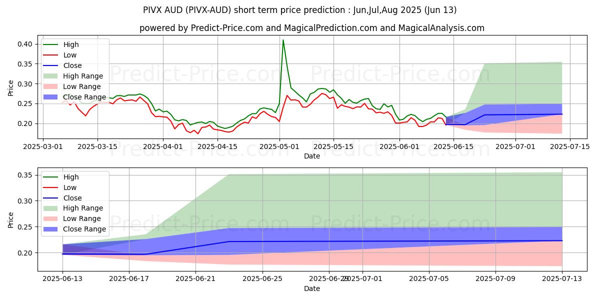
Task: Select the Low entry in top chart legend
Action: click(70, 55)
